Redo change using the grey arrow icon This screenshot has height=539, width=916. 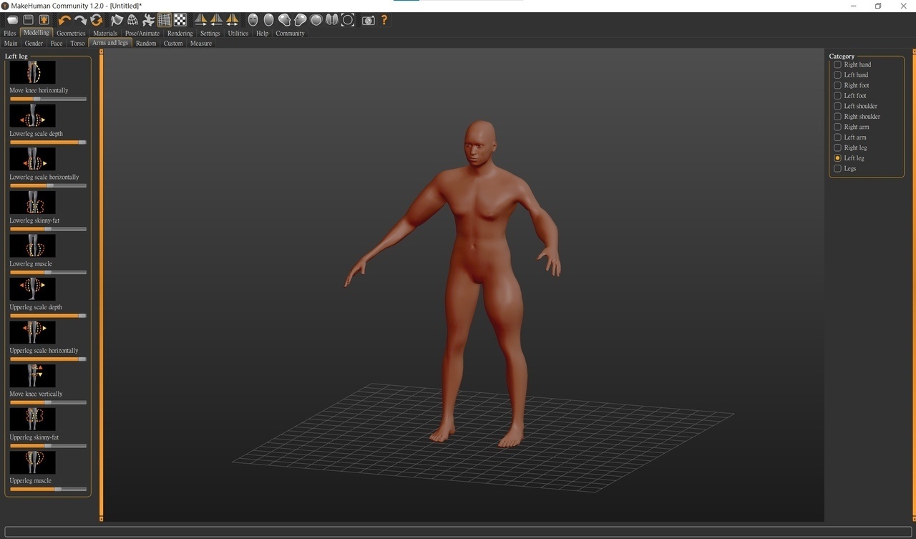(x=80, y=20)
